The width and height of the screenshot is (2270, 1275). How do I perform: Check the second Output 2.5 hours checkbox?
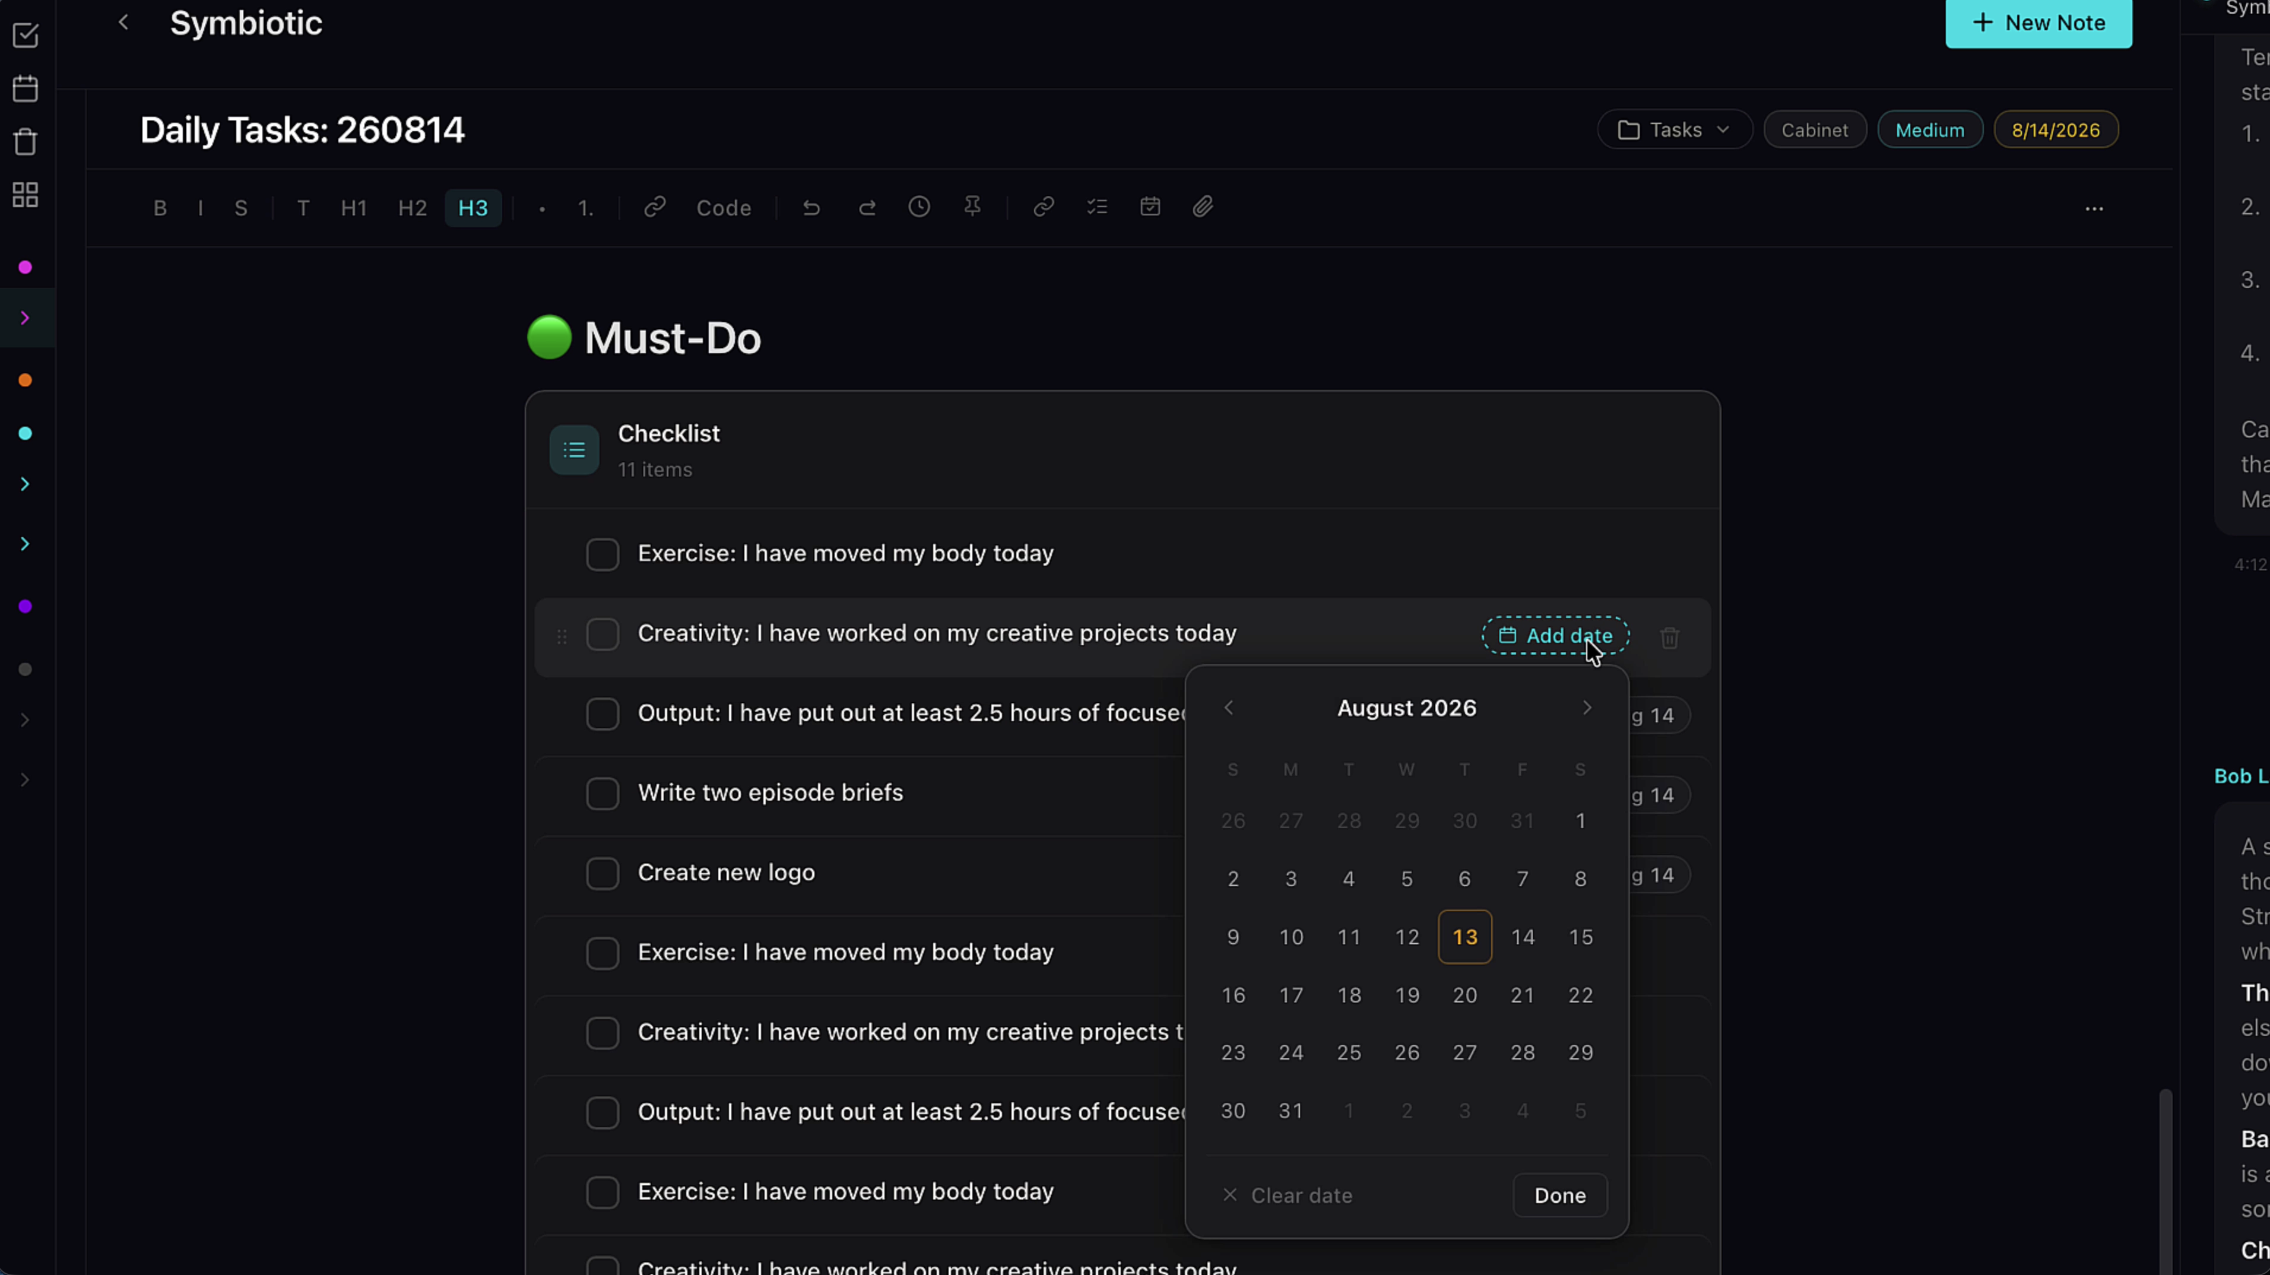click(x=603, y=1113)
